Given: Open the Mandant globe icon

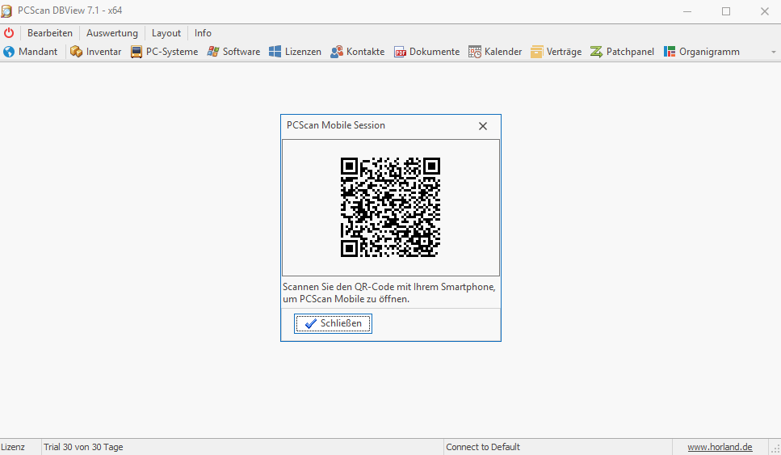Looking at the screenshot, I should (8, 52).
